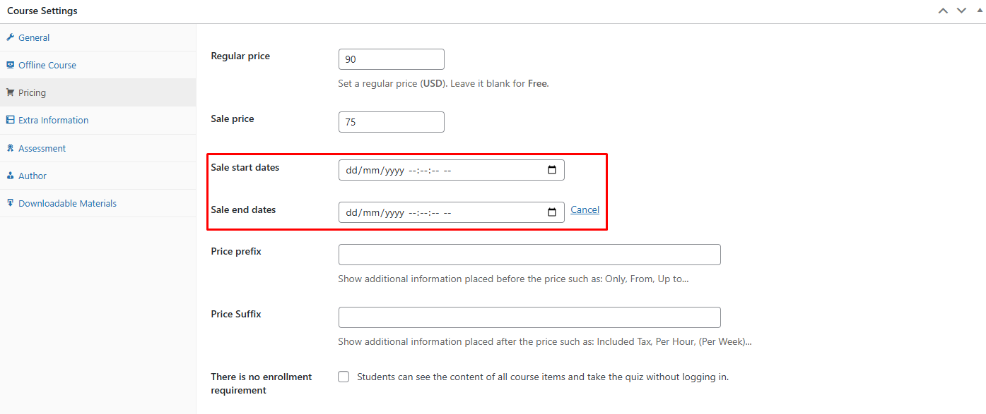Image resolution: width=986 pixels, height=414 pixels.
Task: Open calendar picker for Sale start dates
Action: coord(552,170)
